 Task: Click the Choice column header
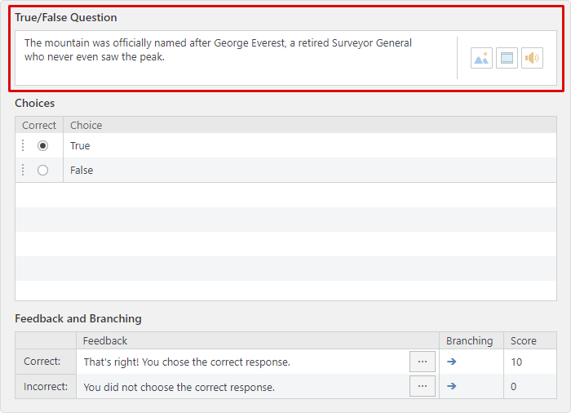click(310, 125)
